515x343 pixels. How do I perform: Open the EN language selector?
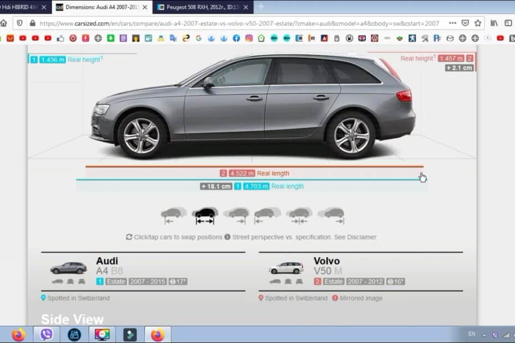(x=472, y=334)
